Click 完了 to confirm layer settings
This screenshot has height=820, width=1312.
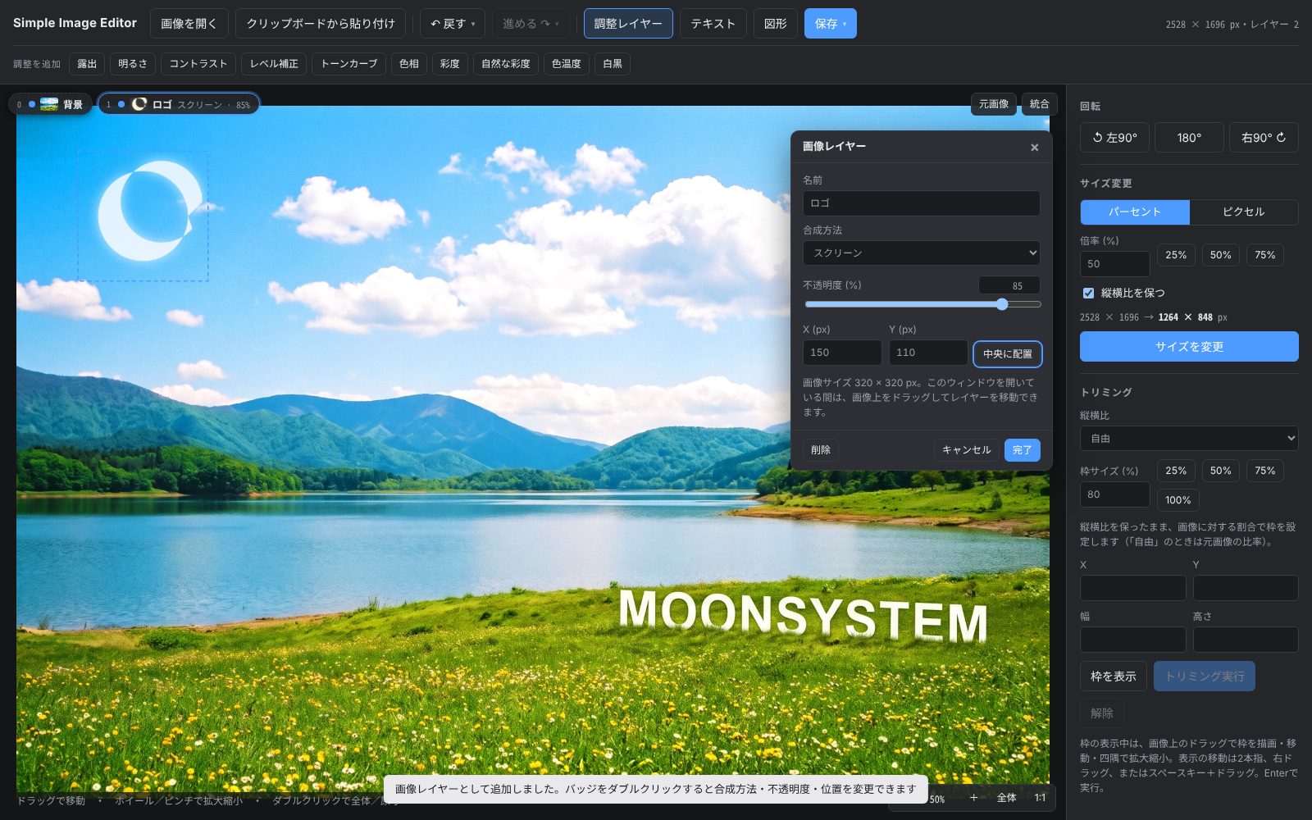point(1023,450)
